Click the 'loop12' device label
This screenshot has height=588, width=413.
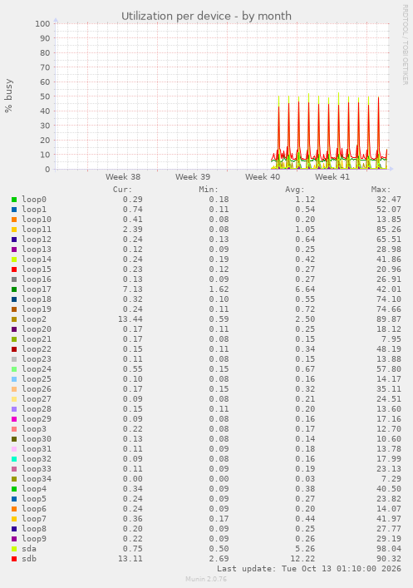(37, 240)
